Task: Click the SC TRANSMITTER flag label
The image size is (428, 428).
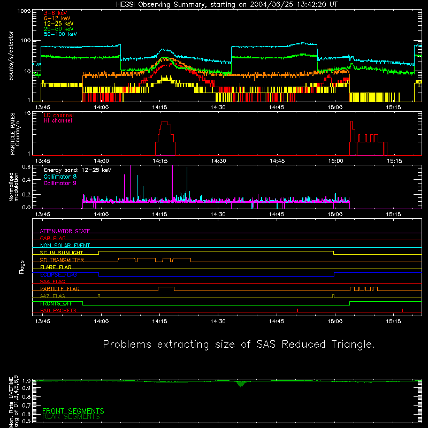Action: tap(62, 259)
